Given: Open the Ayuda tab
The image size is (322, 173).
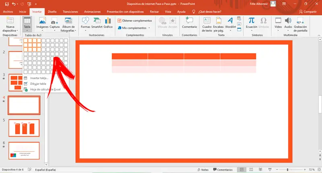Looking at the screenshot, I should pyautogui.click(x=182, y=12).
